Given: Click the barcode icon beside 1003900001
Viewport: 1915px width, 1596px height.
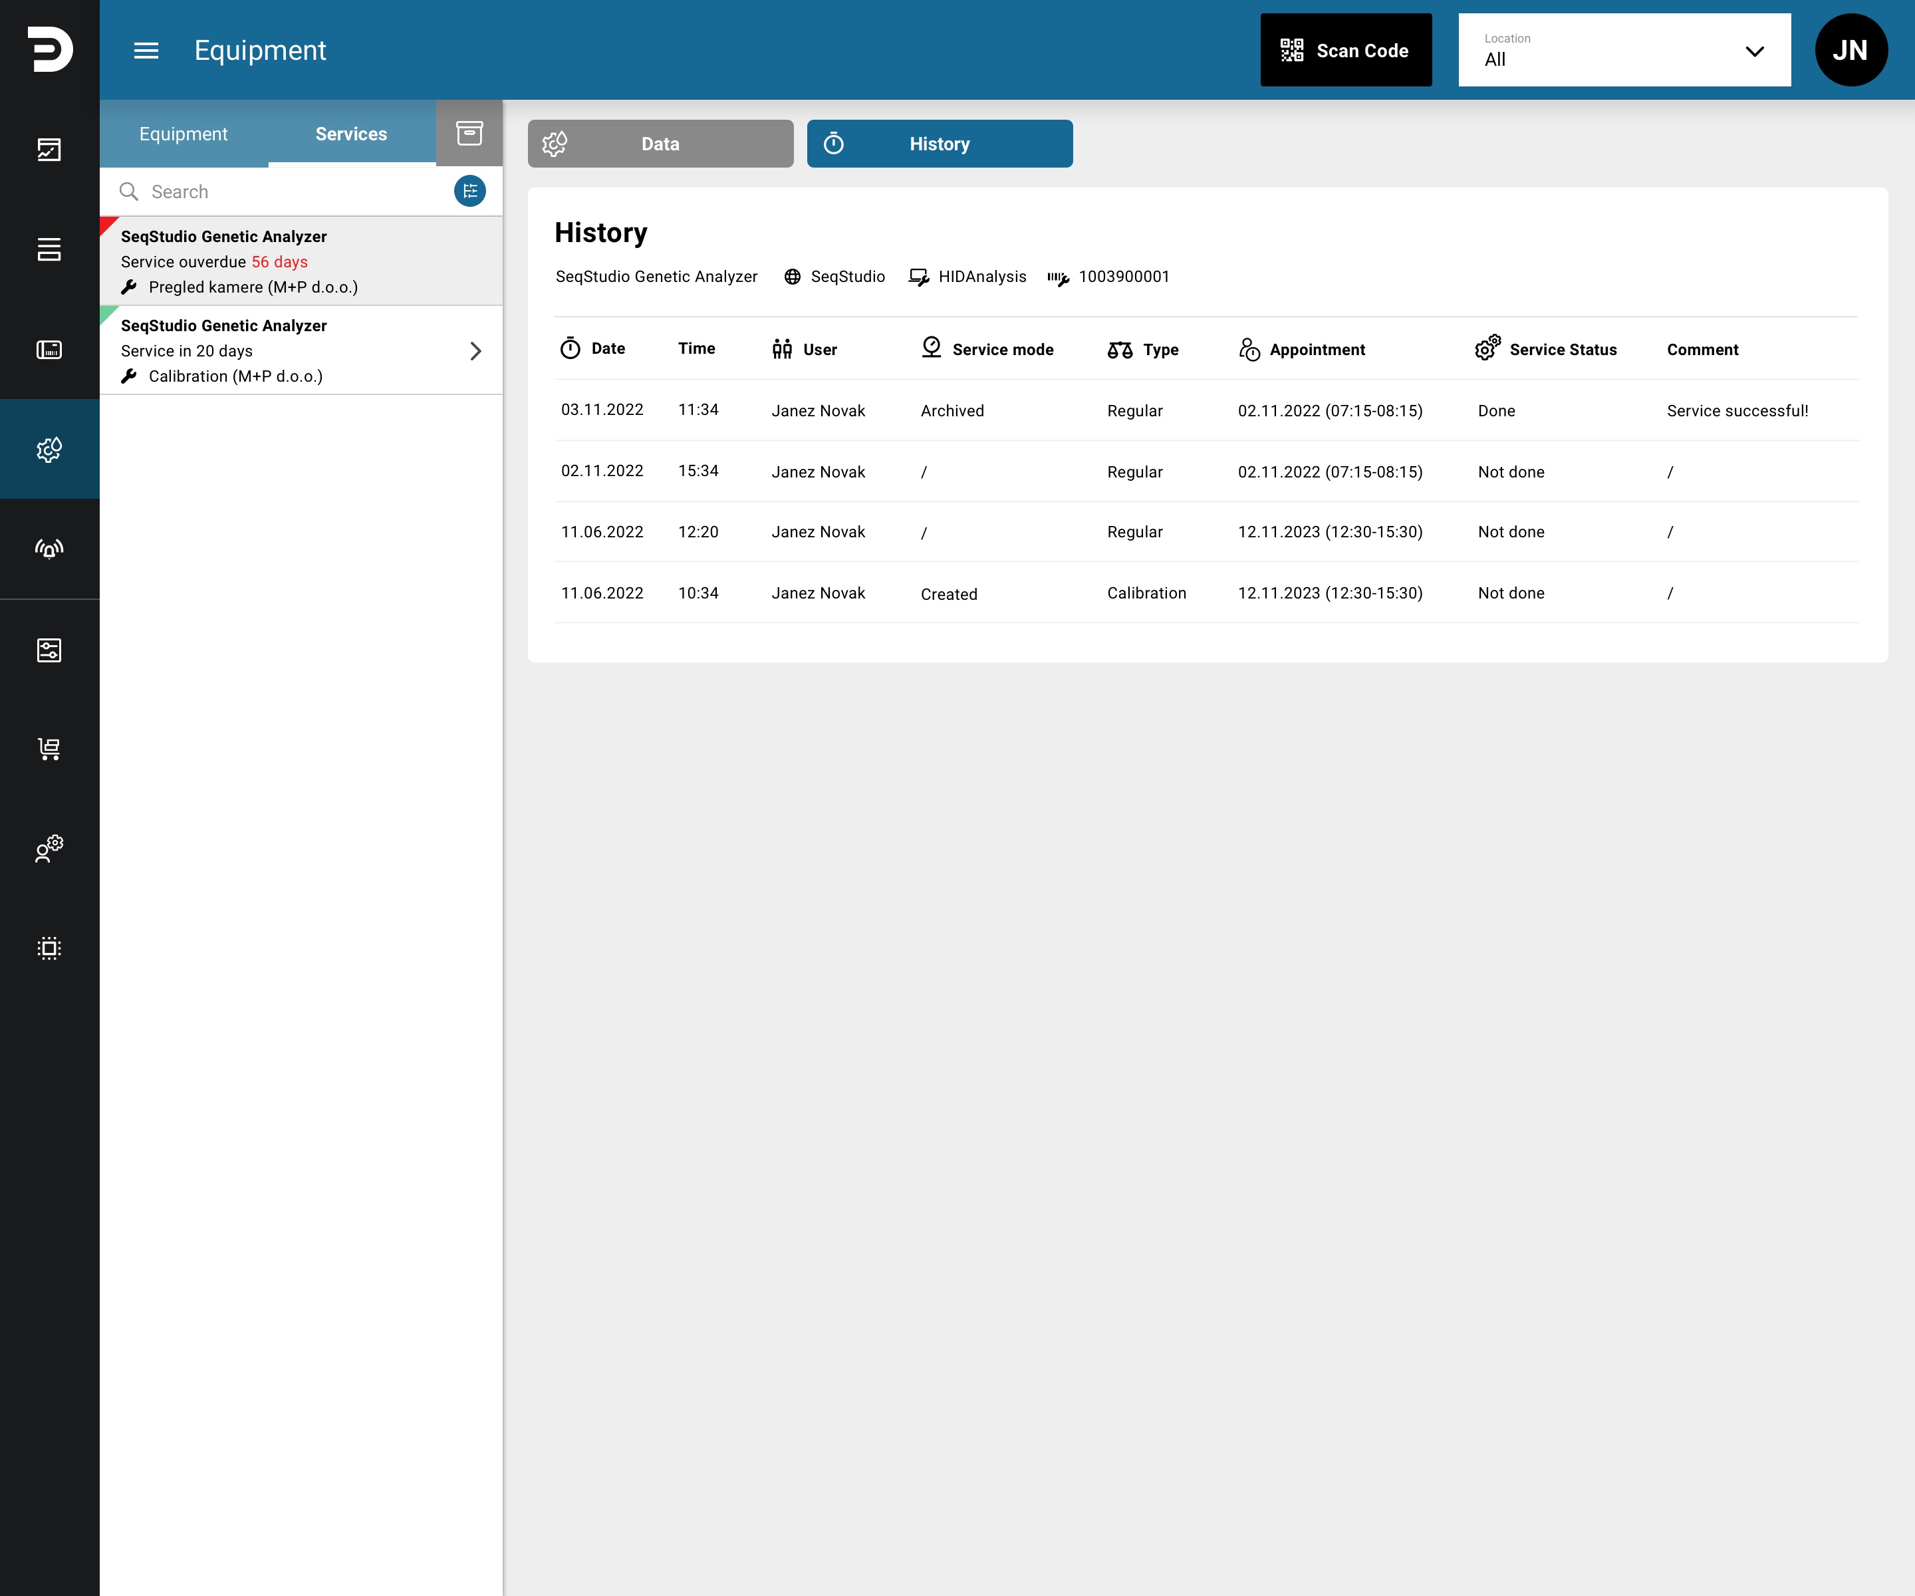Looking at the screenshot, I should [1058, 277].
